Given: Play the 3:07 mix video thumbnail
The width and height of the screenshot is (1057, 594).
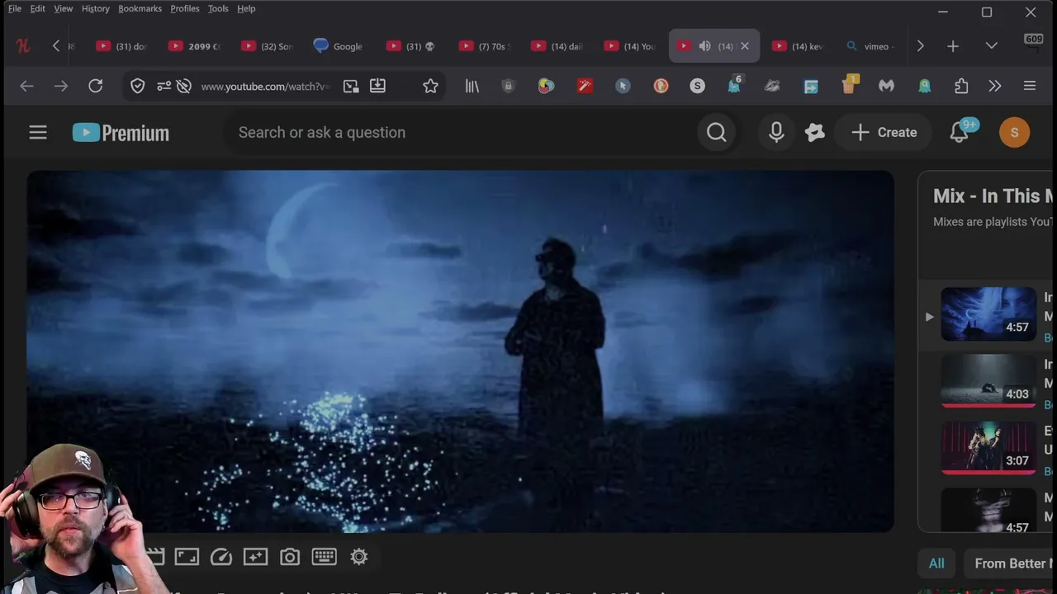Looking at the screenshot, I should [988, 448].
